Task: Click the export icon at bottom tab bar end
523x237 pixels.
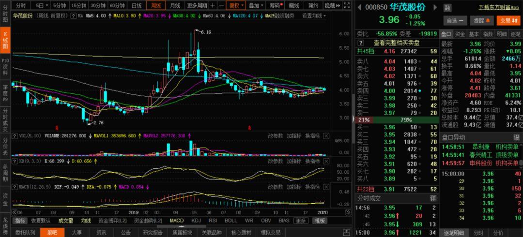Action: click(x=346, y=232)
